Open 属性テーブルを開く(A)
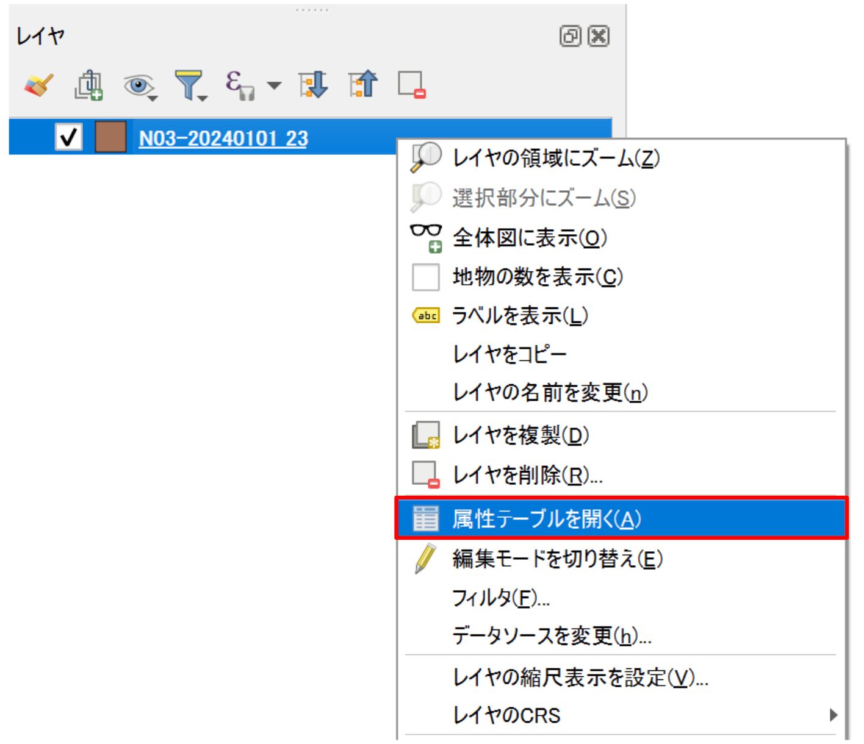Viewport: 864px width, 744px height. pos(621,518)
